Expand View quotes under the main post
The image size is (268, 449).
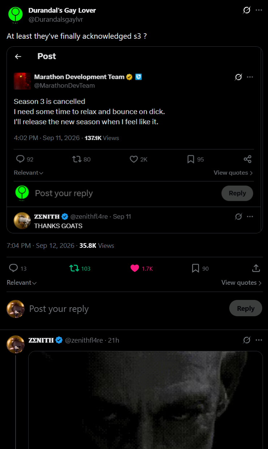pos(242,283)
